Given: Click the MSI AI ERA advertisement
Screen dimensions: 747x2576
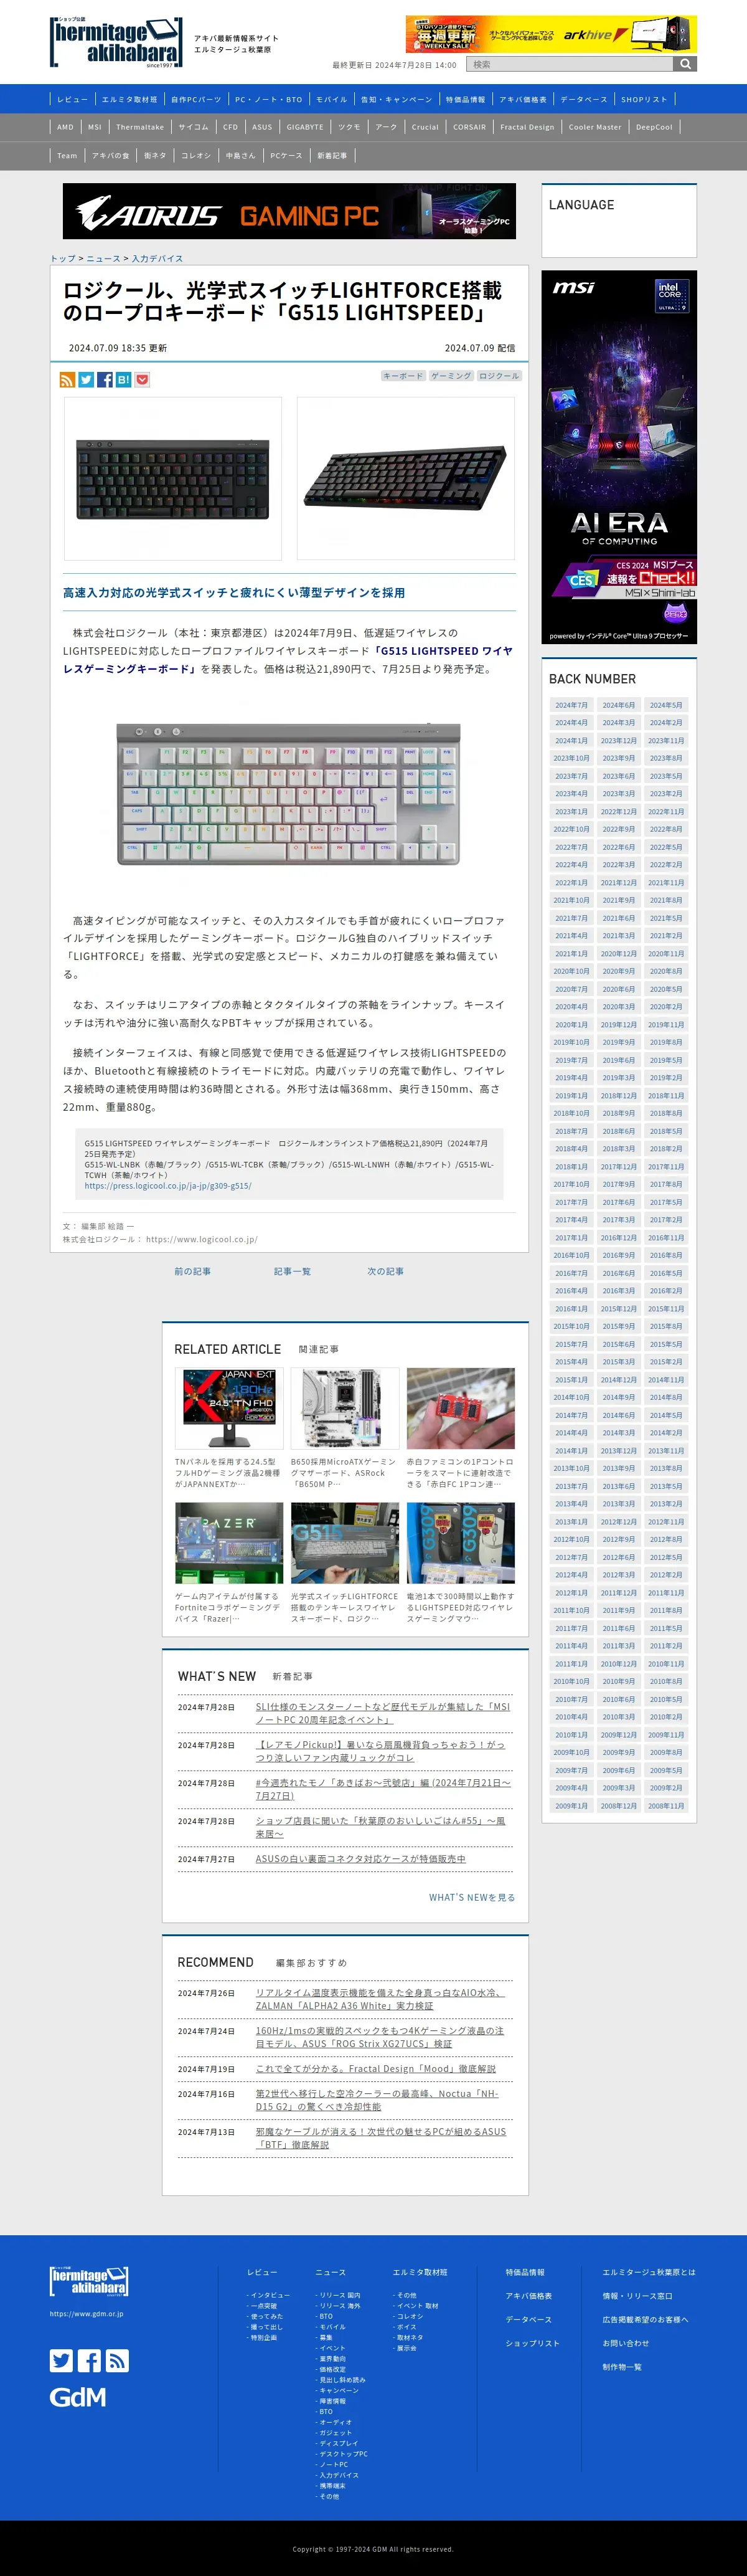Looking at the screenshot, I should [619, 457].
